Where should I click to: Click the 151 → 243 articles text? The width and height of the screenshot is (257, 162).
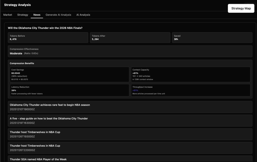click(x=141, y=76)
